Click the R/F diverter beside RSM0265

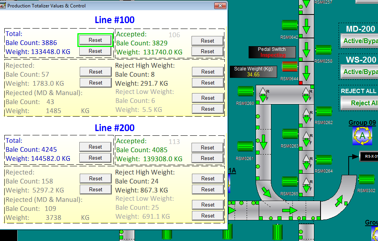pyautogui.click(x=308, y=185)
